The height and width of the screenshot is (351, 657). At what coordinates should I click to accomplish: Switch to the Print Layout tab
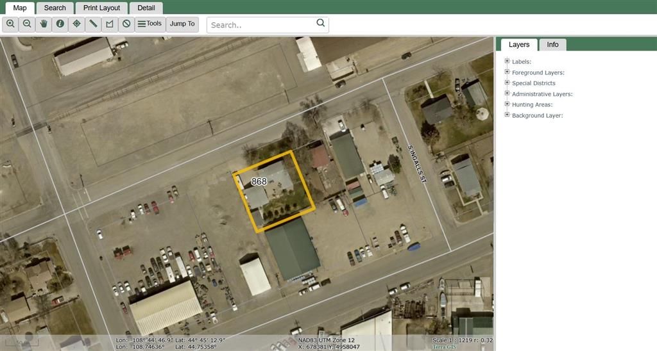[101, 8]
